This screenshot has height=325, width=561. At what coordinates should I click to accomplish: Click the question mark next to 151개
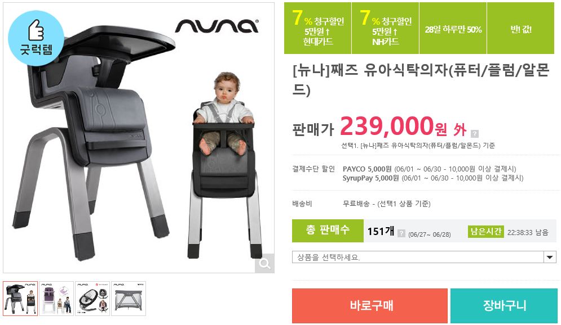(x=401, y=233)
